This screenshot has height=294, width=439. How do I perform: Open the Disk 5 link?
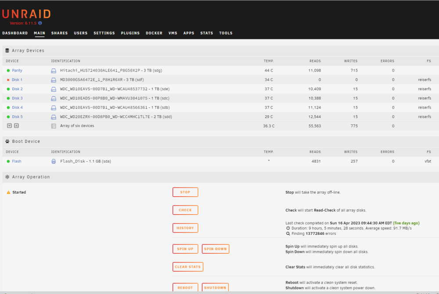(18, 117)
